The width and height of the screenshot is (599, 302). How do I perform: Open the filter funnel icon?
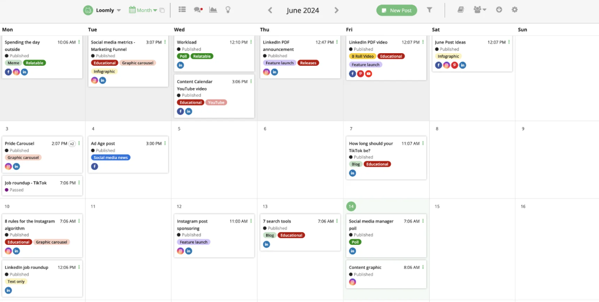click(x=430, y=10)
